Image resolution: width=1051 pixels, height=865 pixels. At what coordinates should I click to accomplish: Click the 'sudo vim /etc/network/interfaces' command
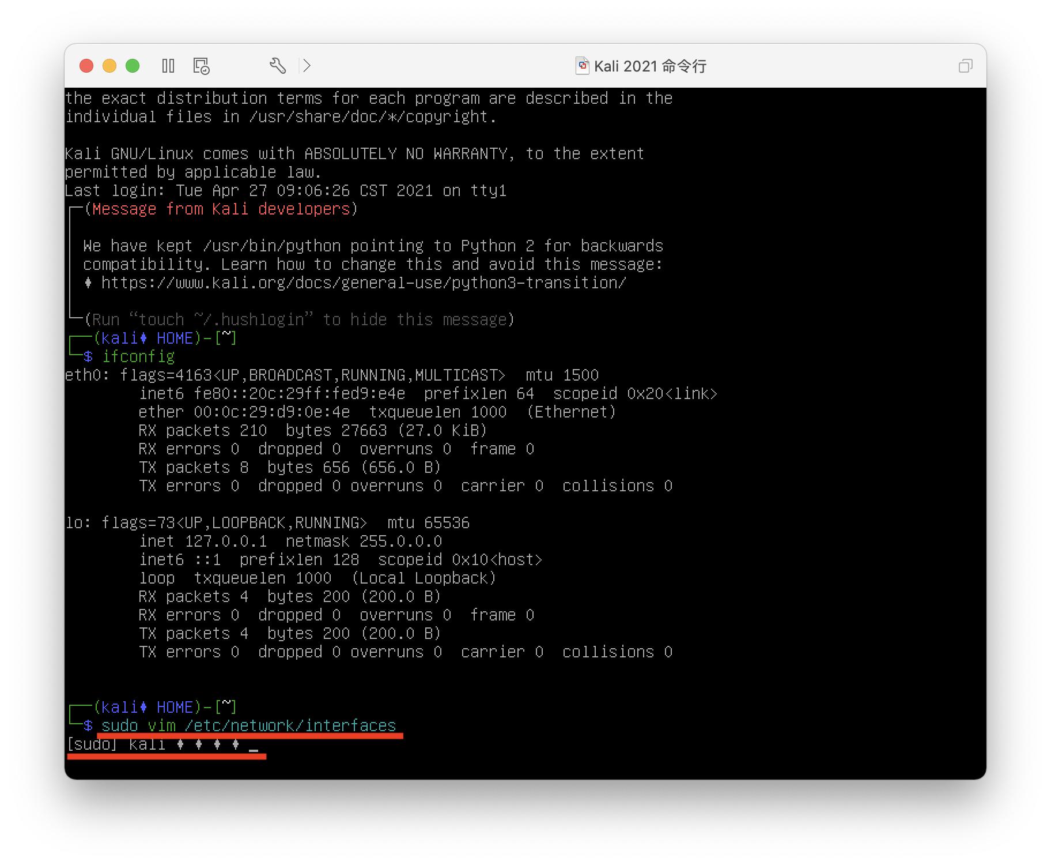pyautogui.click(x=249, y=725)
